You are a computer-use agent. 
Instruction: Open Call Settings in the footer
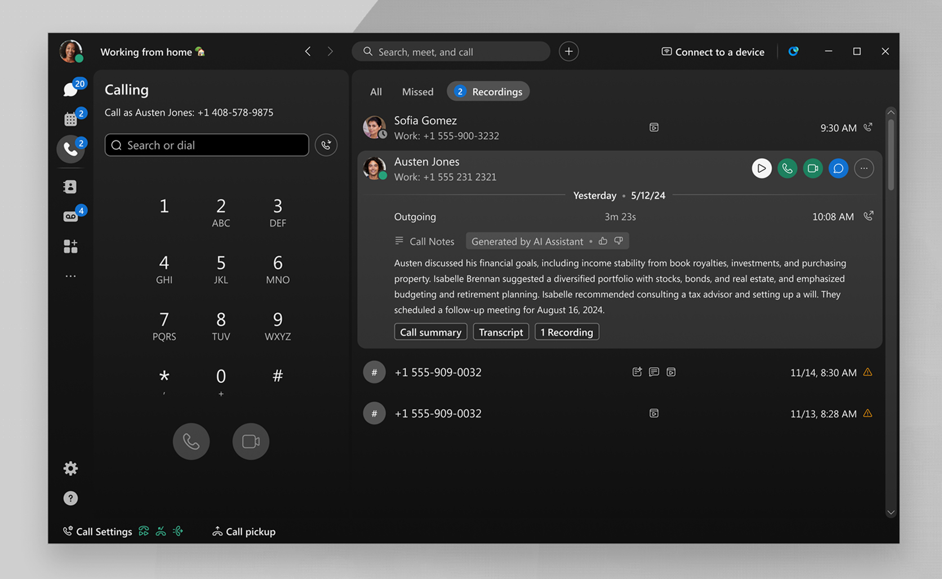click(97, 531)
